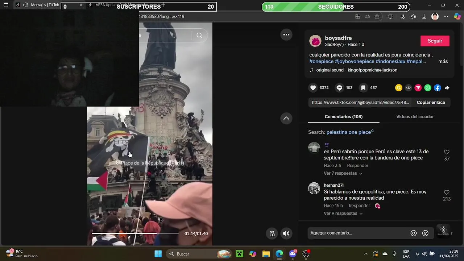Click boysadfre's avatar picture
464x261 pixels.
[x=315, y=41]
